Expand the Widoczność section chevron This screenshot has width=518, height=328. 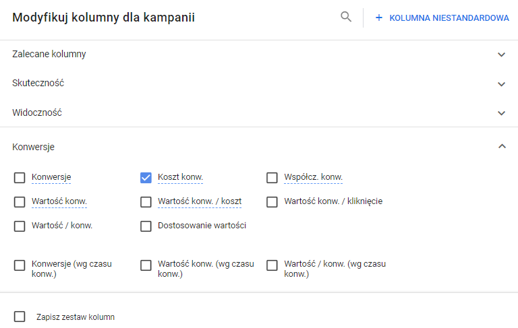(501, 113)
